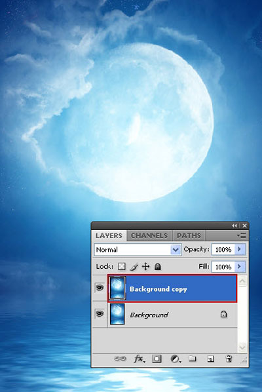
Task: Open the Layers panel options menu
Action: [242, 235]
